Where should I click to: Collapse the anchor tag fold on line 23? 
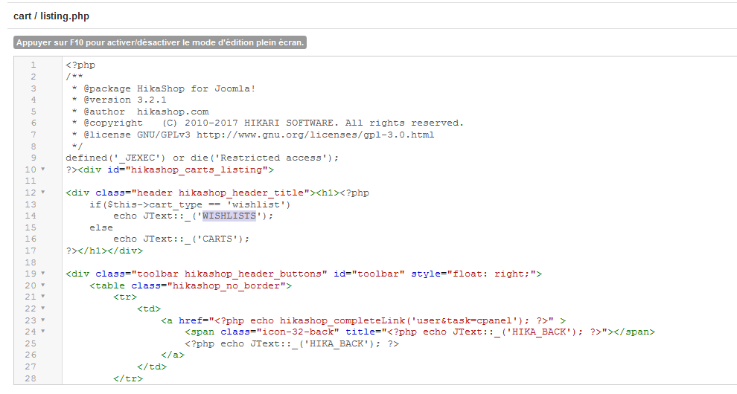(x=42, y=320)
